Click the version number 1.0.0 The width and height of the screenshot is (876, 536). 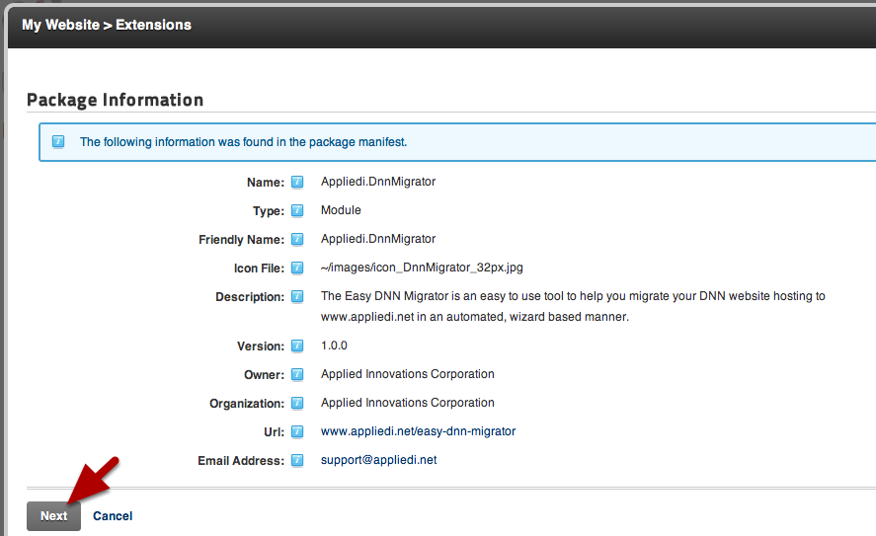[334, 345]
